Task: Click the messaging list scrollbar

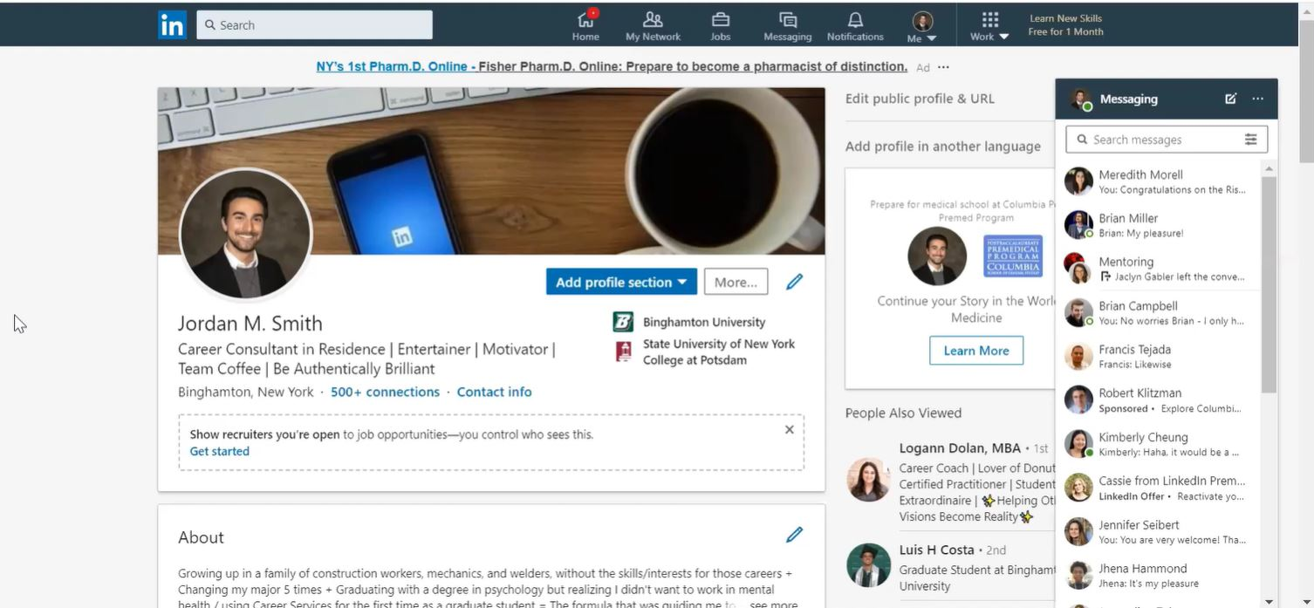Action: coord(1269,284)
